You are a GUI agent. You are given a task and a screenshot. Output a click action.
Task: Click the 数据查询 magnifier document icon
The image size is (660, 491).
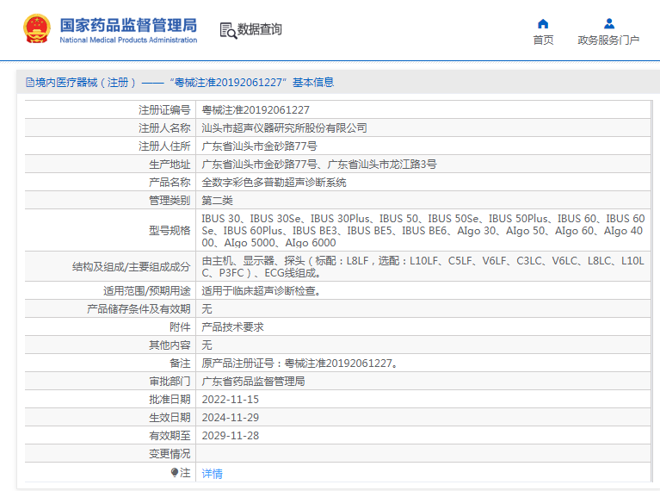(227, 30)
